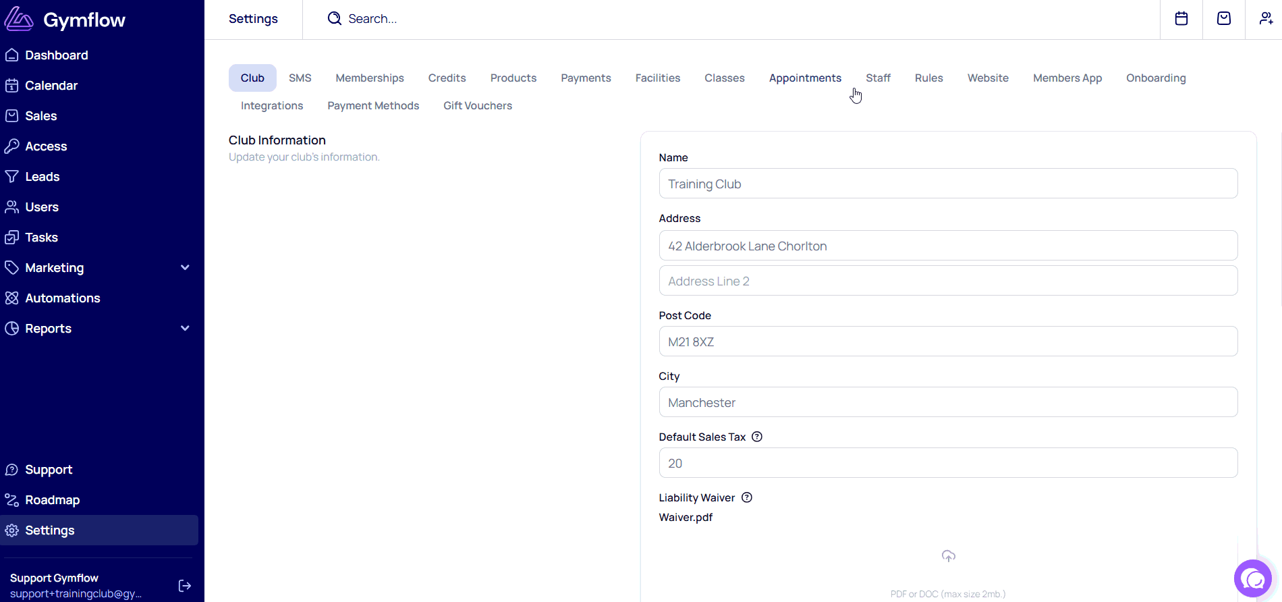Open the Access key icon

[11, 146]
